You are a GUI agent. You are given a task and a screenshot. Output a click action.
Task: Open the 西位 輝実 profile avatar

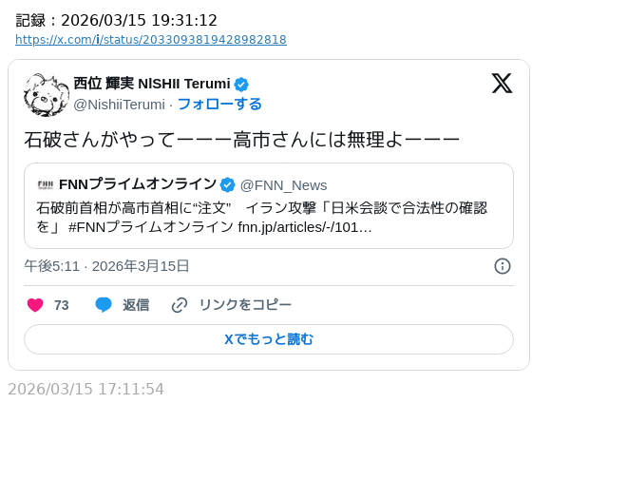click(47, 95)
